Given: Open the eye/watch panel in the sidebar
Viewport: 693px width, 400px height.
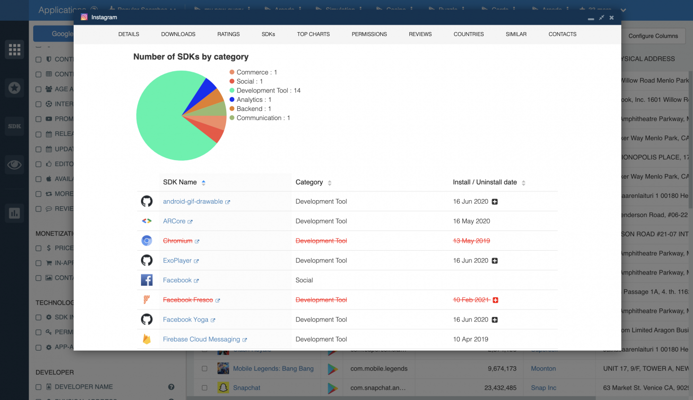Looking at the screenshot, I should [14, 164].
